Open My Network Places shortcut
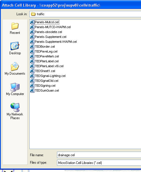Screen dimensions: 141x172 [15, 111]
